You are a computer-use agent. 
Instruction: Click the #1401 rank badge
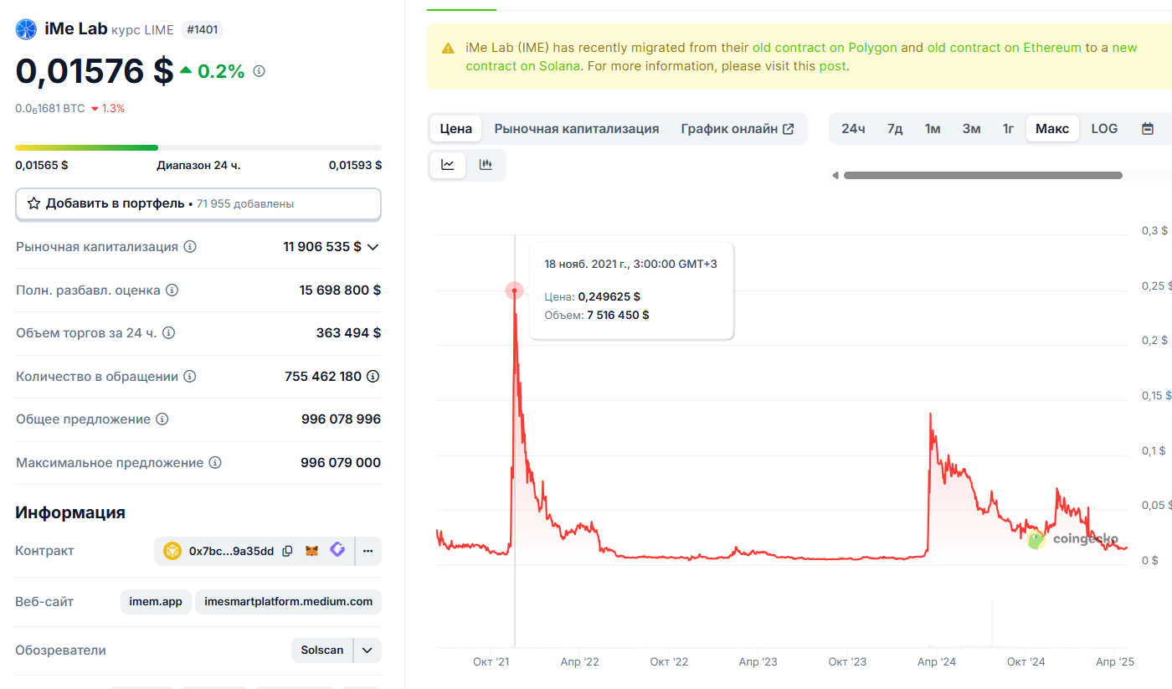[202, 30]
